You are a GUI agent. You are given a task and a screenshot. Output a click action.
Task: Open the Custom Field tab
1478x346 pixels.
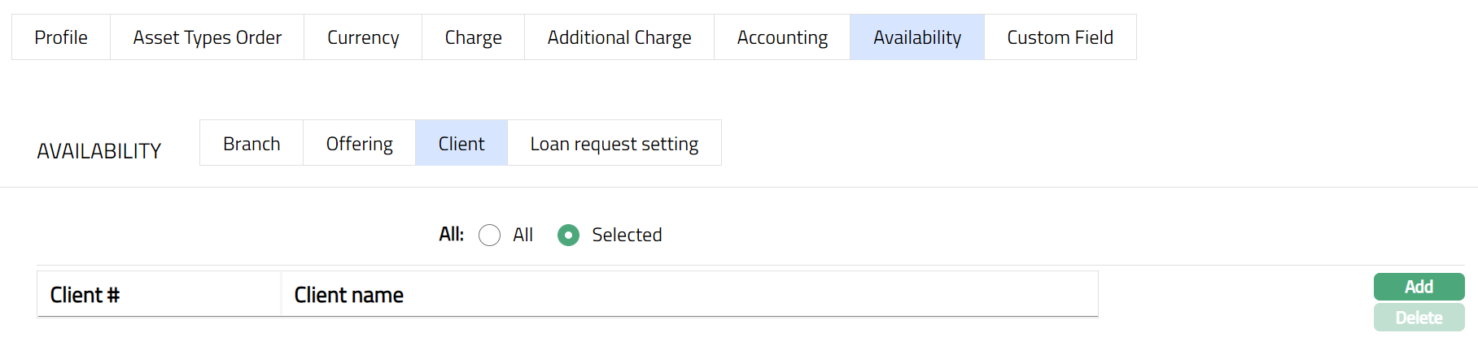(1060, 37)
